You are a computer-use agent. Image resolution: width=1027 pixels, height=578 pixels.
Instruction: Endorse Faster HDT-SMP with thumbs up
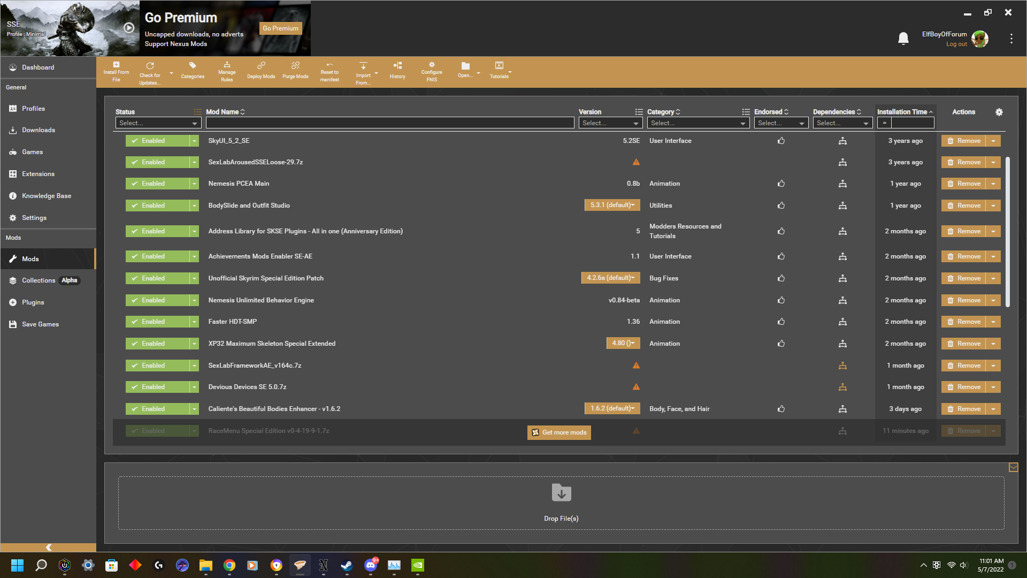pyautogui.click(x=781, y=322)
